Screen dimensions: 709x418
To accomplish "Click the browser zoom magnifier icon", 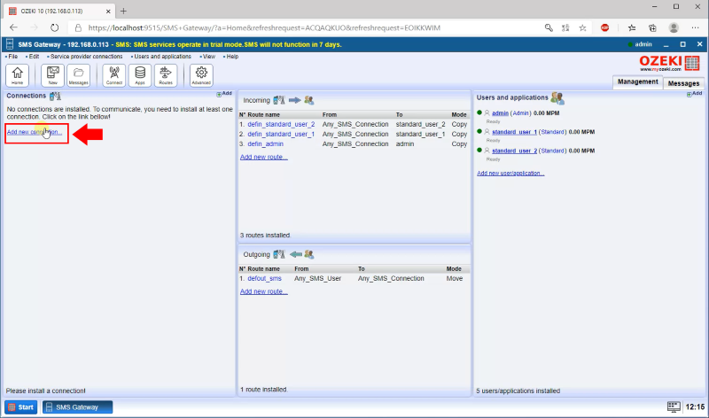I will point(549,28).
